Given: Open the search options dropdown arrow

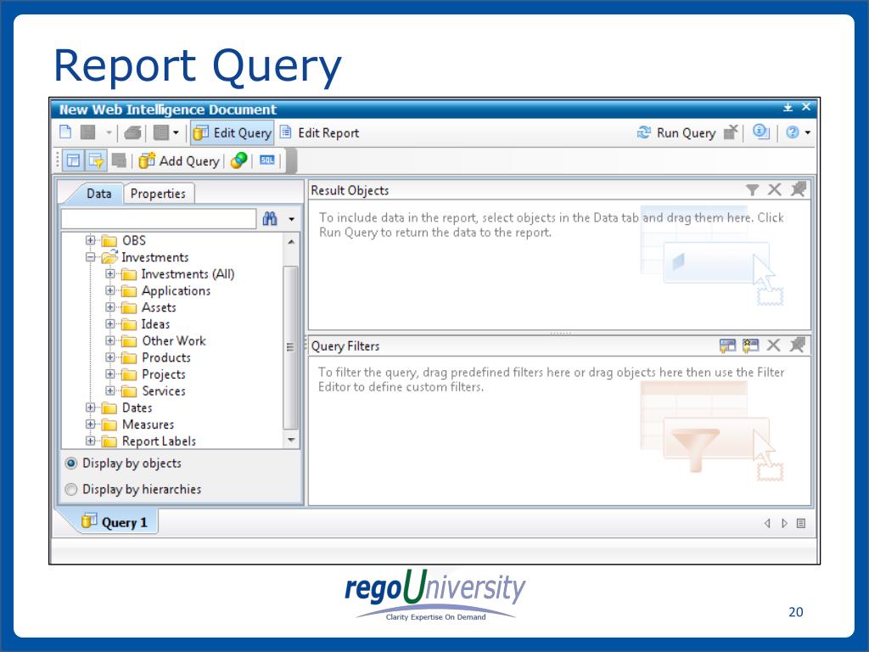Looking at the screenshot, I should pos(292,219).
